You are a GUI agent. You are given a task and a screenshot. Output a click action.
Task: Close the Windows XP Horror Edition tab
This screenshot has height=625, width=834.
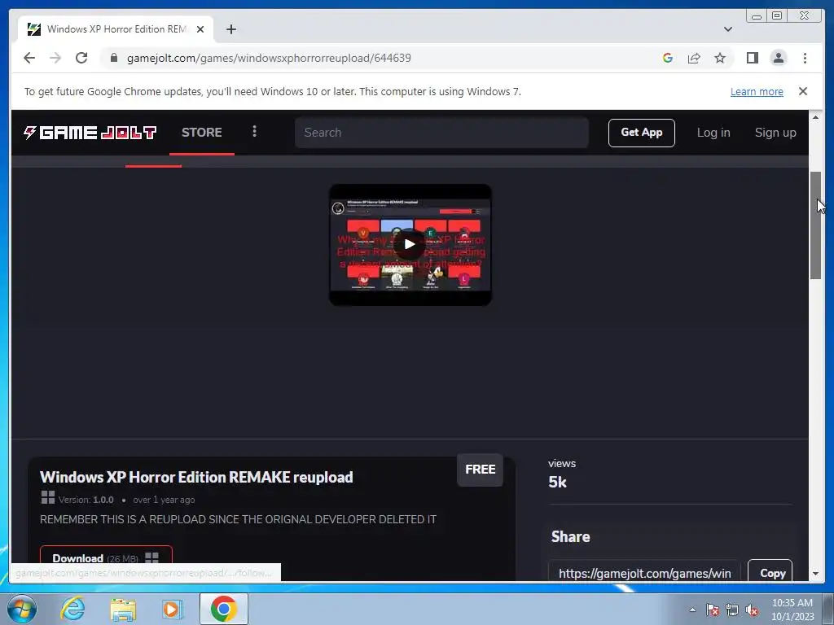(x=200, y=29)
